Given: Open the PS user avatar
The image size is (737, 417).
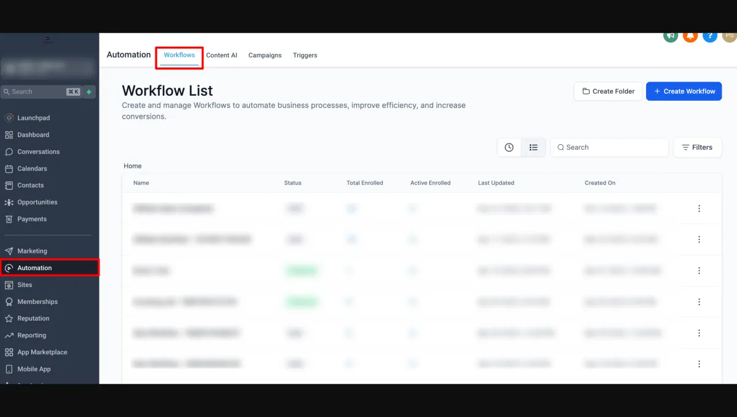Looking at the screenshot, I should coord(729,36).
